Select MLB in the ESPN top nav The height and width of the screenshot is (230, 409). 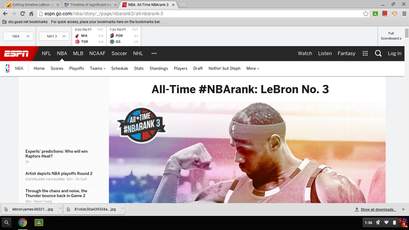point(78,54)
